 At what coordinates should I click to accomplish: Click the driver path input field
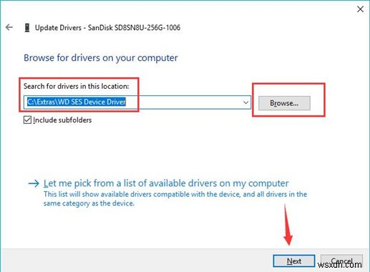tap(137, 102)
